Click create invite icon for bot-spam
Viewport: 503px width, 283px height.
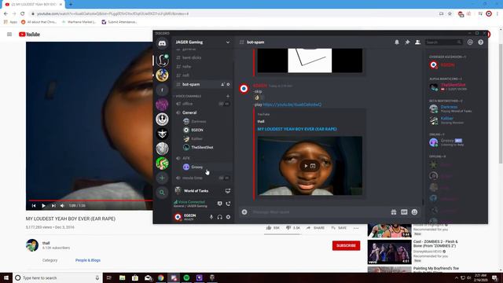click(x=222, y=84)
